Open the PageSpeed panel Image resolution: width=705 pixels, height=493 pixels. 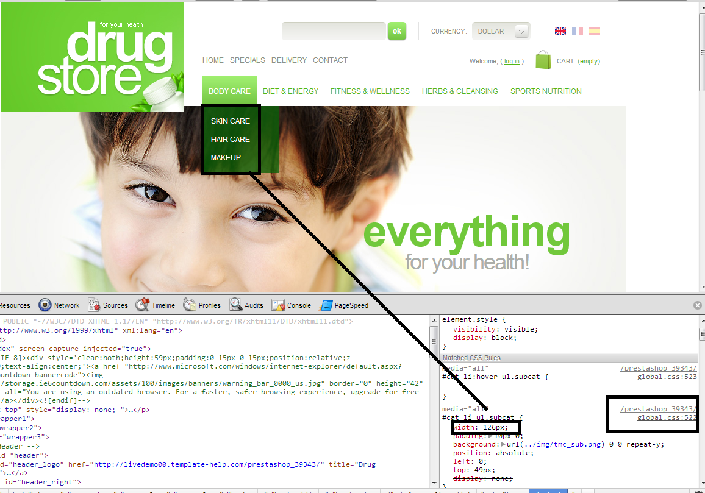click(x=345, y=305)
